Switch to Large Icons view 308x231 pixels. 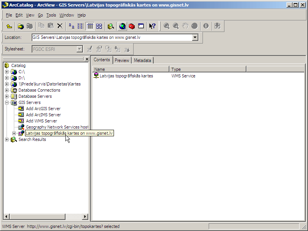click(x=72, y=26)
